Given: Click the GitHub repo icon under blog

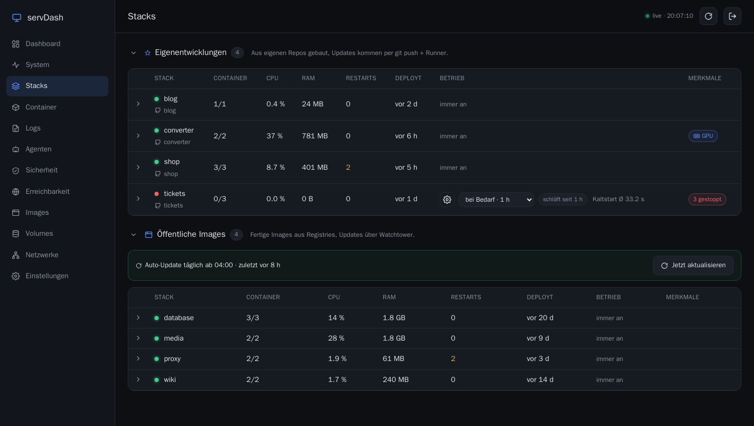Looking at the screenshot, I should pos(158,111).
